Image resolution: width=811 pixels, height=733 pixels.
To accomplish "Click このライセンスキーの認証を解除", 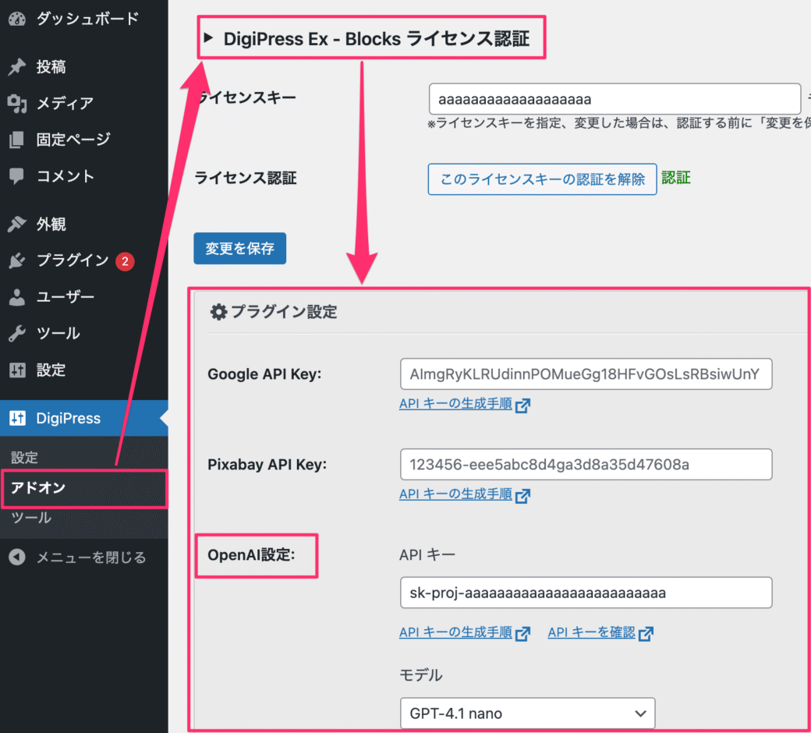I will click(542, 179).
